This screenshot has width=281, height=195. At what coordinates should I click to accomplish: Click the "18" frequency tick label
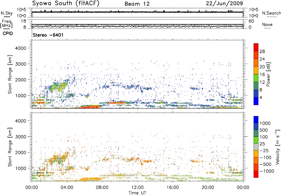point(24,21)
